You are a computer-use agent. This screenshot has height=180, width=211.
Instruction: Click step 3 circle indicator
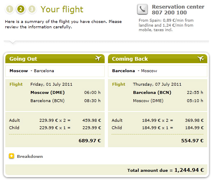point(32,9)
